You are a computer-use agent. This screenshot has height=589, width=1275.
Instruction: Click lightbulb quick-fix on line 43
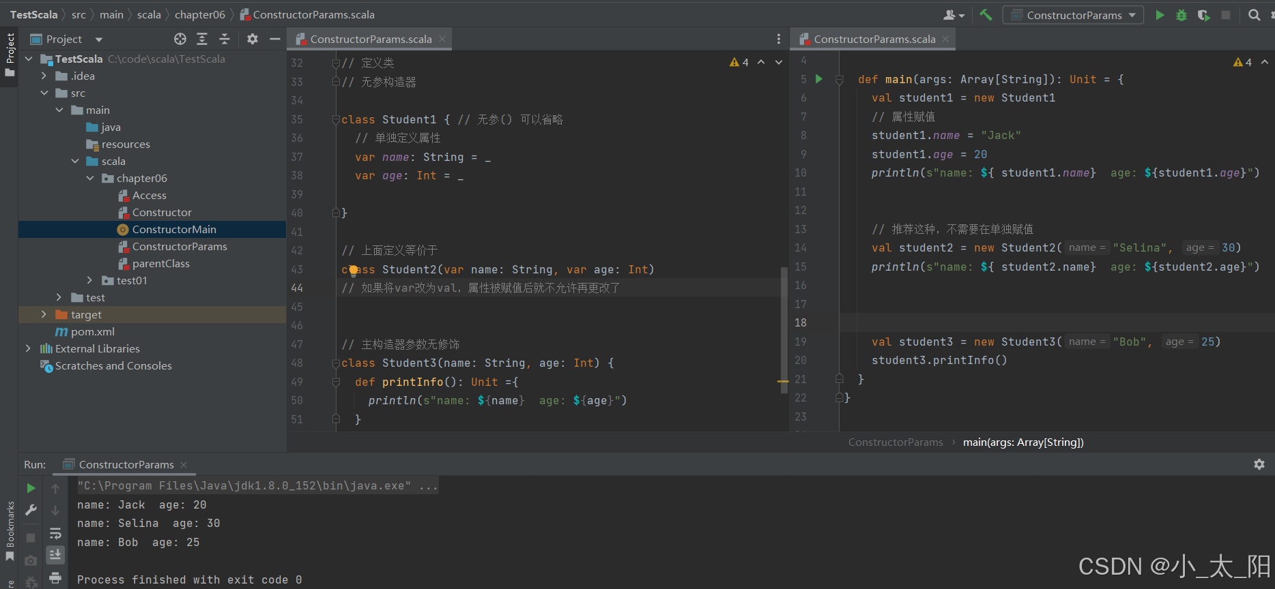tap(354, 270)
